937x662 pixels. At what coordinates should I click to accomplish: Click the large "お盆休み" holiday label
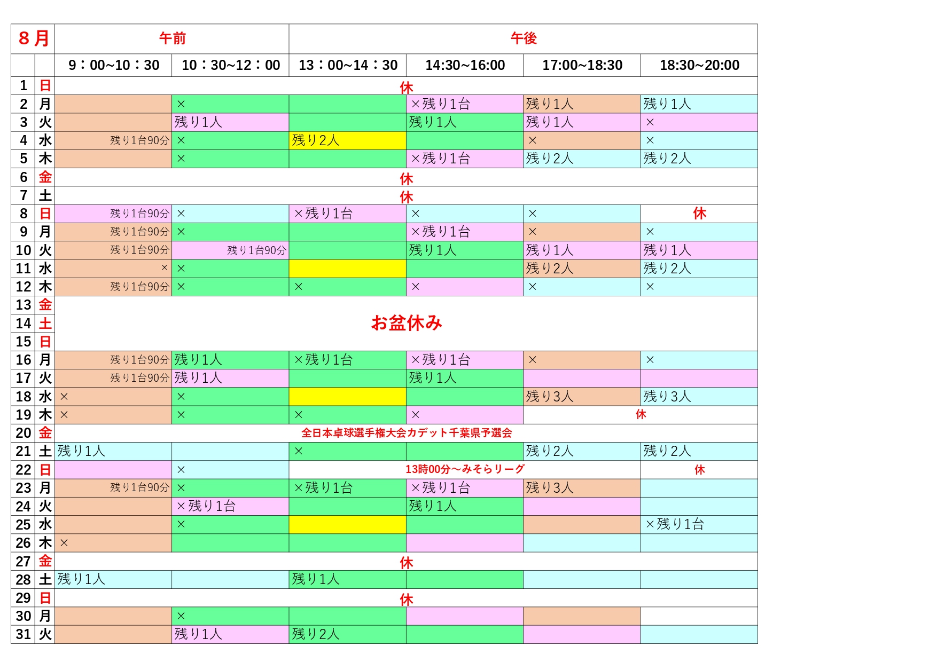[406, 323]
